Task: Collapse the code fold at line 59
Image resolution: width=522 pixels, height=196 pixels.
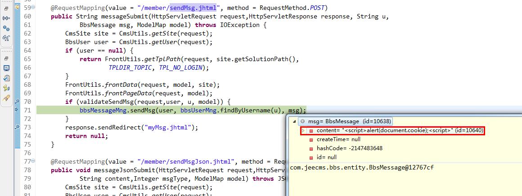Action: 34,8
